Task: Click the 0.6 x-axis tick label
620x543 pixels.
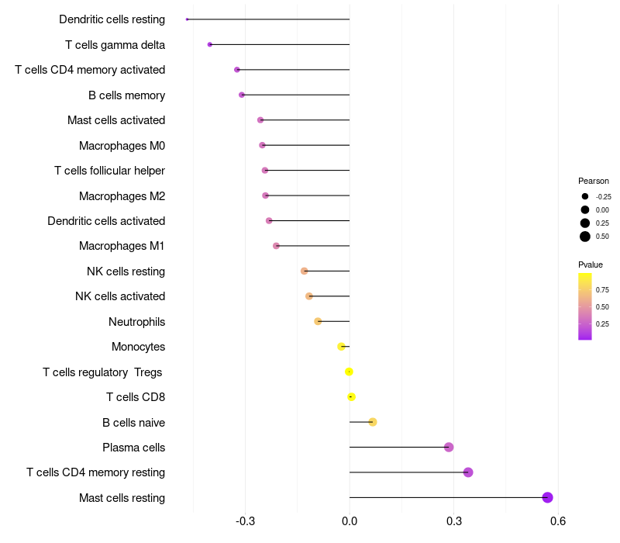Action: pos(558,521)
